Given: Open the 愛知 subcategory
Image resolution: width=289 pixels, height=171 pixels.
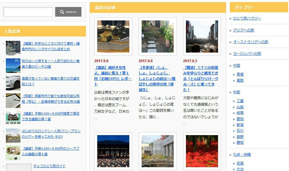Looking at the screenshot, I should 240,119.
